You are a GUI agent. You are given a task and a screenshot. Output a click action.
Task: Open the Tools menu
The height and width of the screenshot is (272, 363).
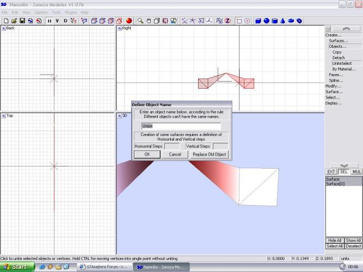pos(56,12)
